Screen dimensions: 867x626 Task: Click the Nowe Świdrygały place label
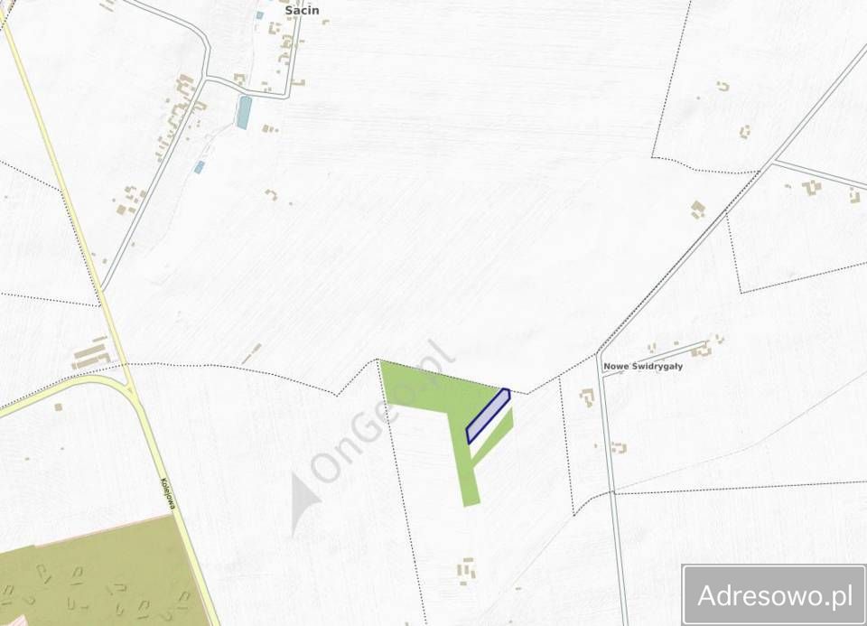tap(642, 366)
